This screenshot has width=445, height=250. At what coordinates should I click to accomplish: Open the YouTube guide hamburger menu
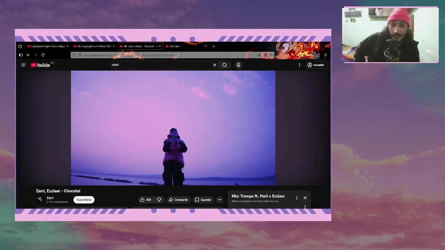[23, 65]
